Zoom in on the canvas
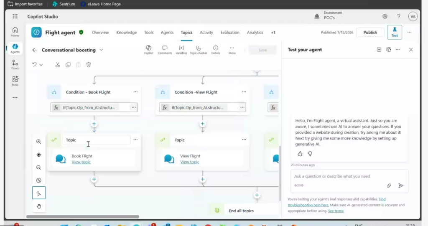The height and width of the screenshot is (226, 428). tap(39, 142)
